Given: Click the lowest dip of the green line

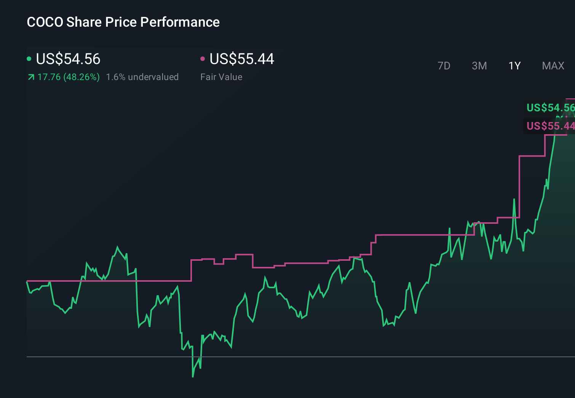Looking at the screenshot, I should (x=193, y=377).
